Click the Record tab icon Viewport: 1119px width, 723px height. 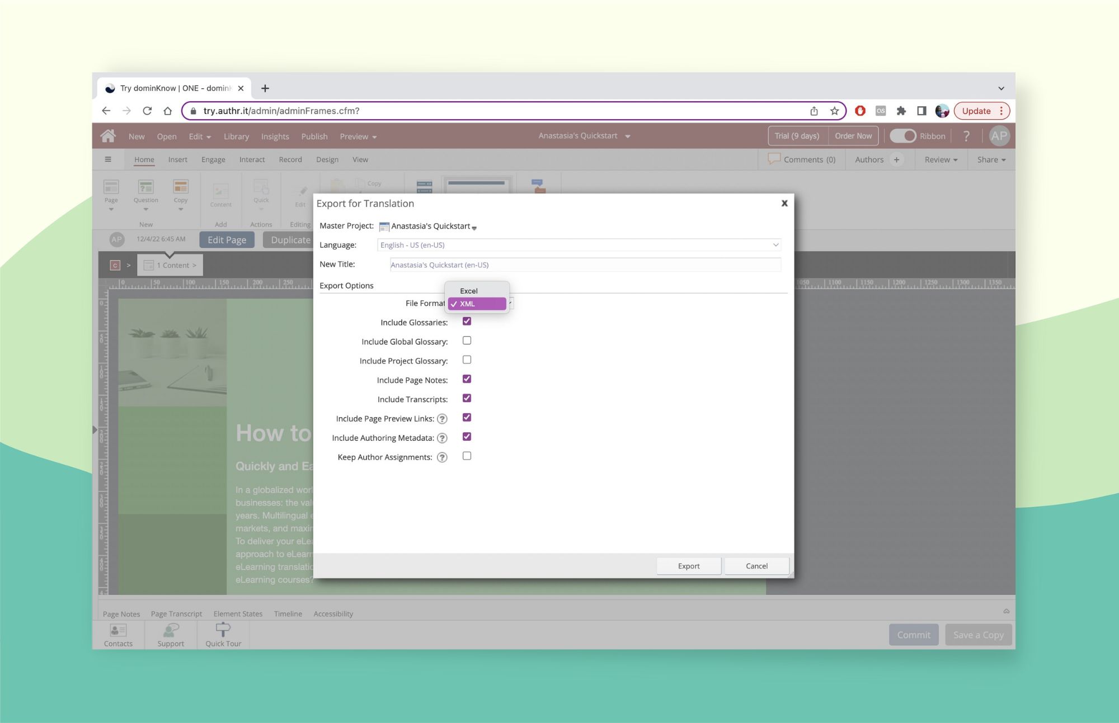(x=290, y=159)
